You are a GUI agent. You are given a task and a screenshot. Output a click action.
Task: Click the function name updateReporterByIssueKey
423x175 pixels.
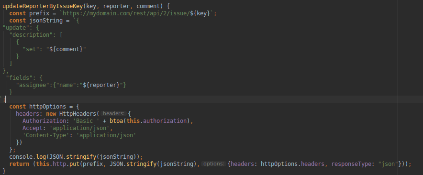(x=43, y=6)
